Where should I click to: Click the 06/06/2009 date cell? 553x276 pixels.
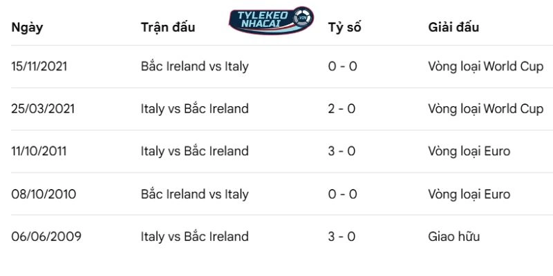(x=46, y=237)
